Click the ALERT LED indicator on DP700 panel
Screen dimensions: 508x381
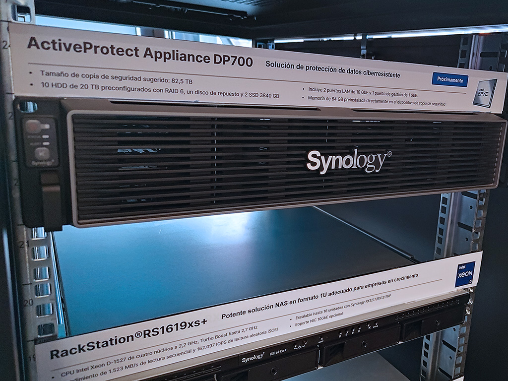coord(46,143)
